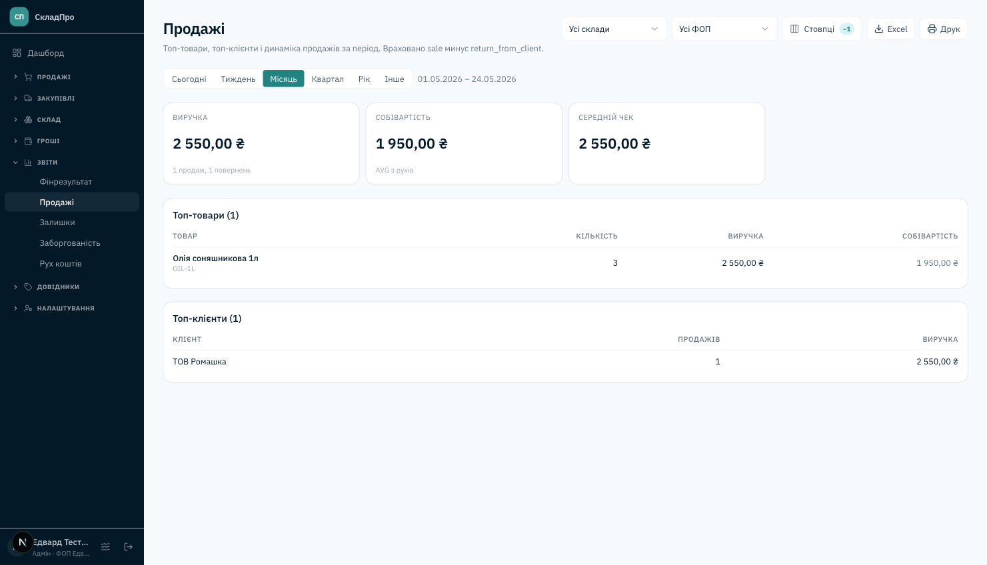Click the tag icon for Довідники
Screen dimensions: 987x565
(28, 286)
